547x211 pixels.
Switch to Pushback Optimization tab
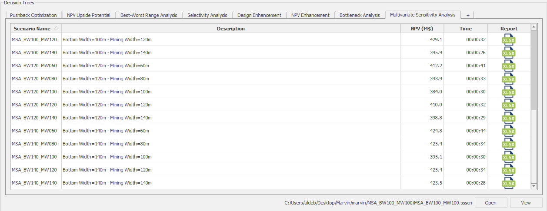[33, 15]
